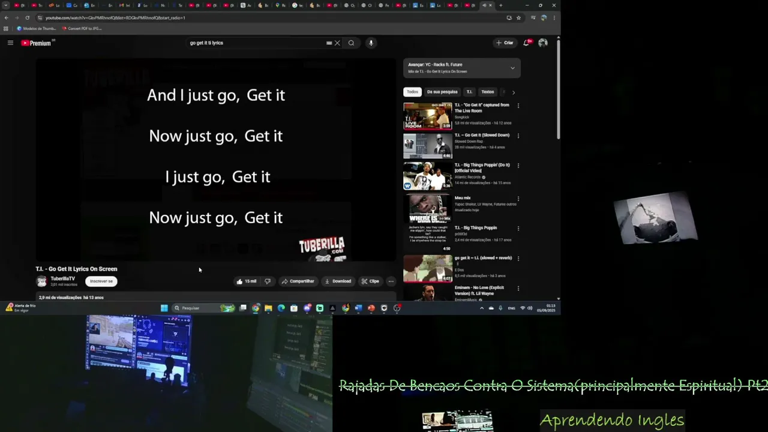Open the TuberillaTV channel link
Viewport: 768px width, 432px height.
(x=63, y=278)
